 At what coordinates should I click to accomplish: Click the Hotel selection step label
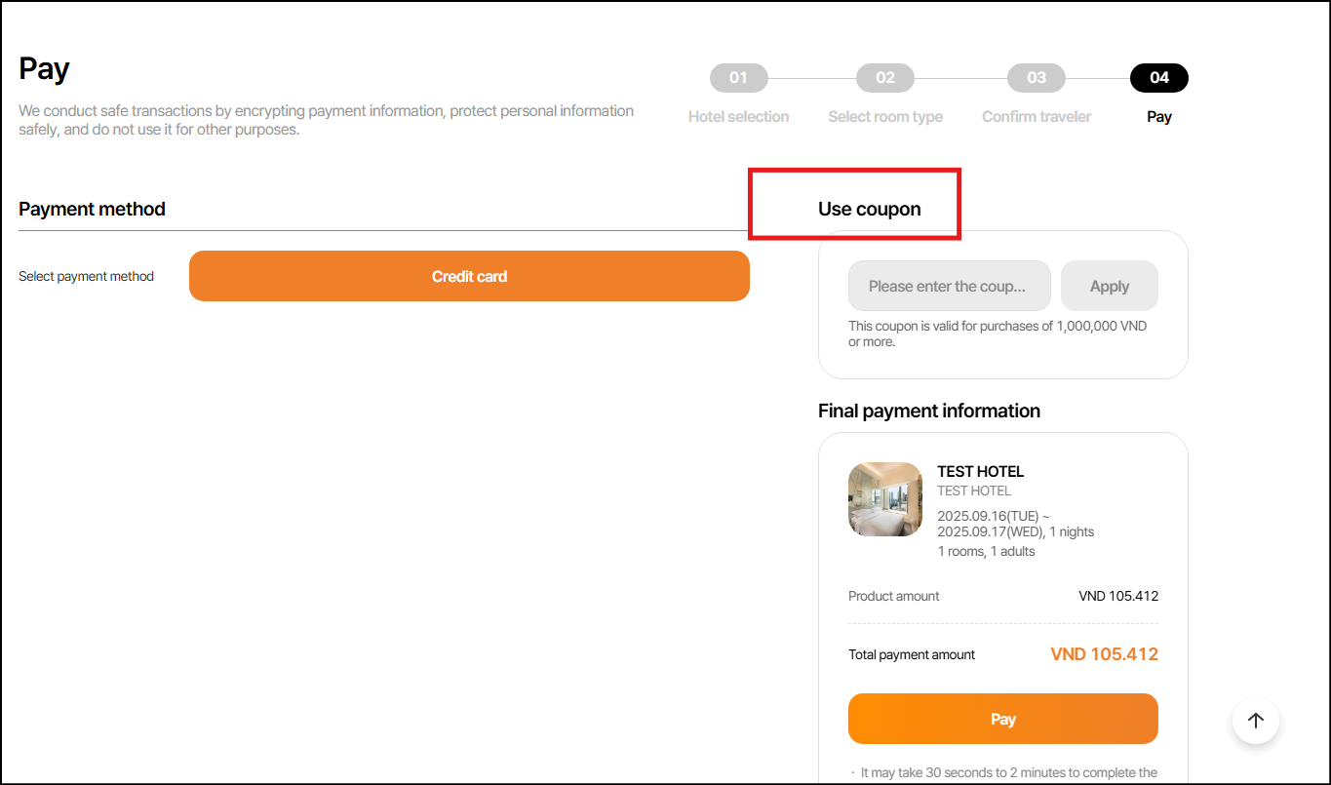tap(738, 117)
